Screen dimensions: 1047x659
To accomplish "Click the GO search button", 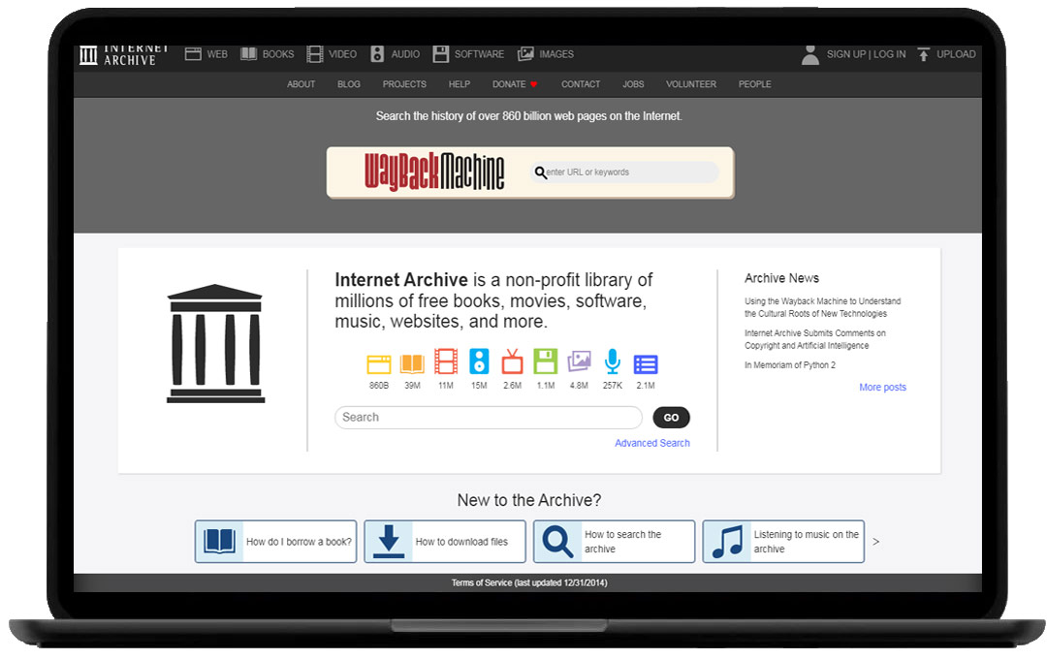I will (671, 418).
